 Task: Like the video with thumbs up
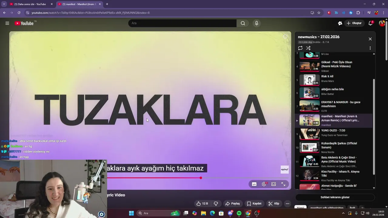point(202,203)
